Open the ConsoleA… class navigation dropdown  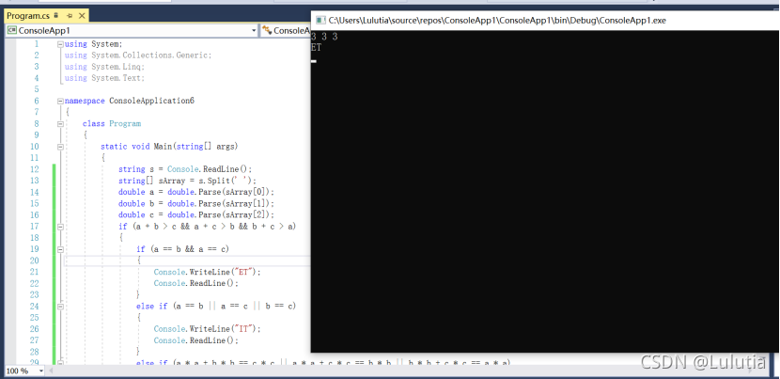tap(286, 30)
